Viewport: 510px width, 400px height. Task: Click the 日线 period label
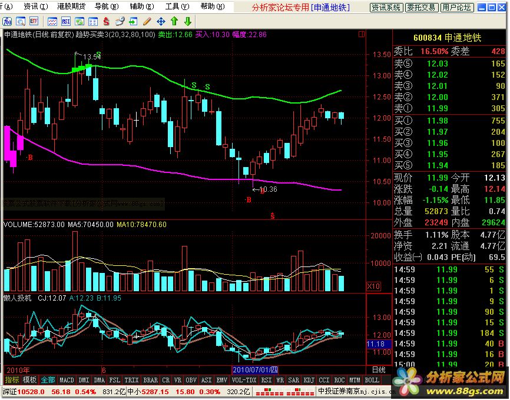[379, 370]
